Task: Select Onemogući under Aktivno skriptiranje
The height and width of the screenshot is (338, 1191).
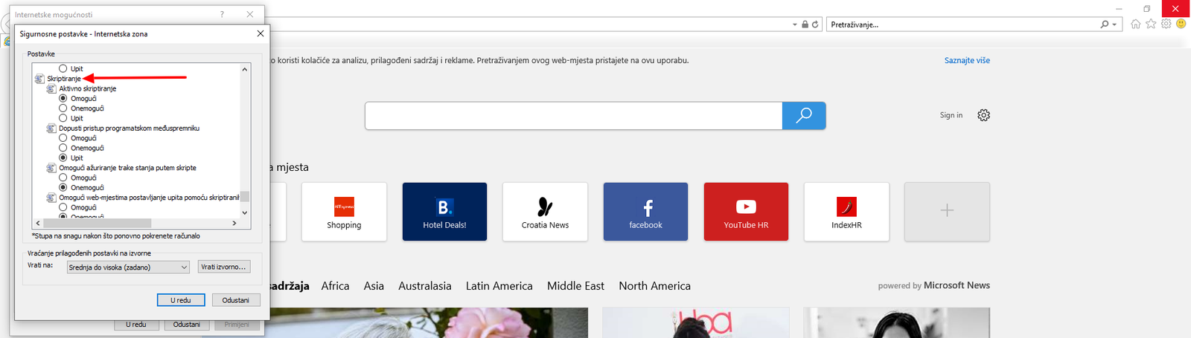Action: pos(63,108)
